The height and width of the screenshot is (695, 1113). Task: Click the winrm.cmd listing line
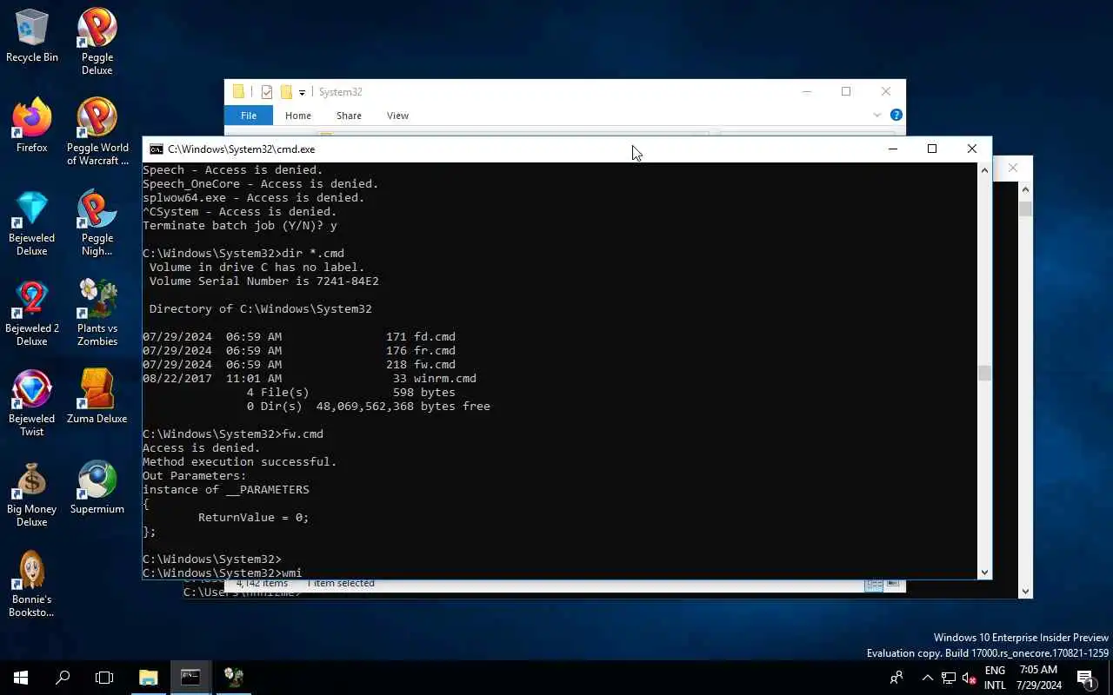310,379
